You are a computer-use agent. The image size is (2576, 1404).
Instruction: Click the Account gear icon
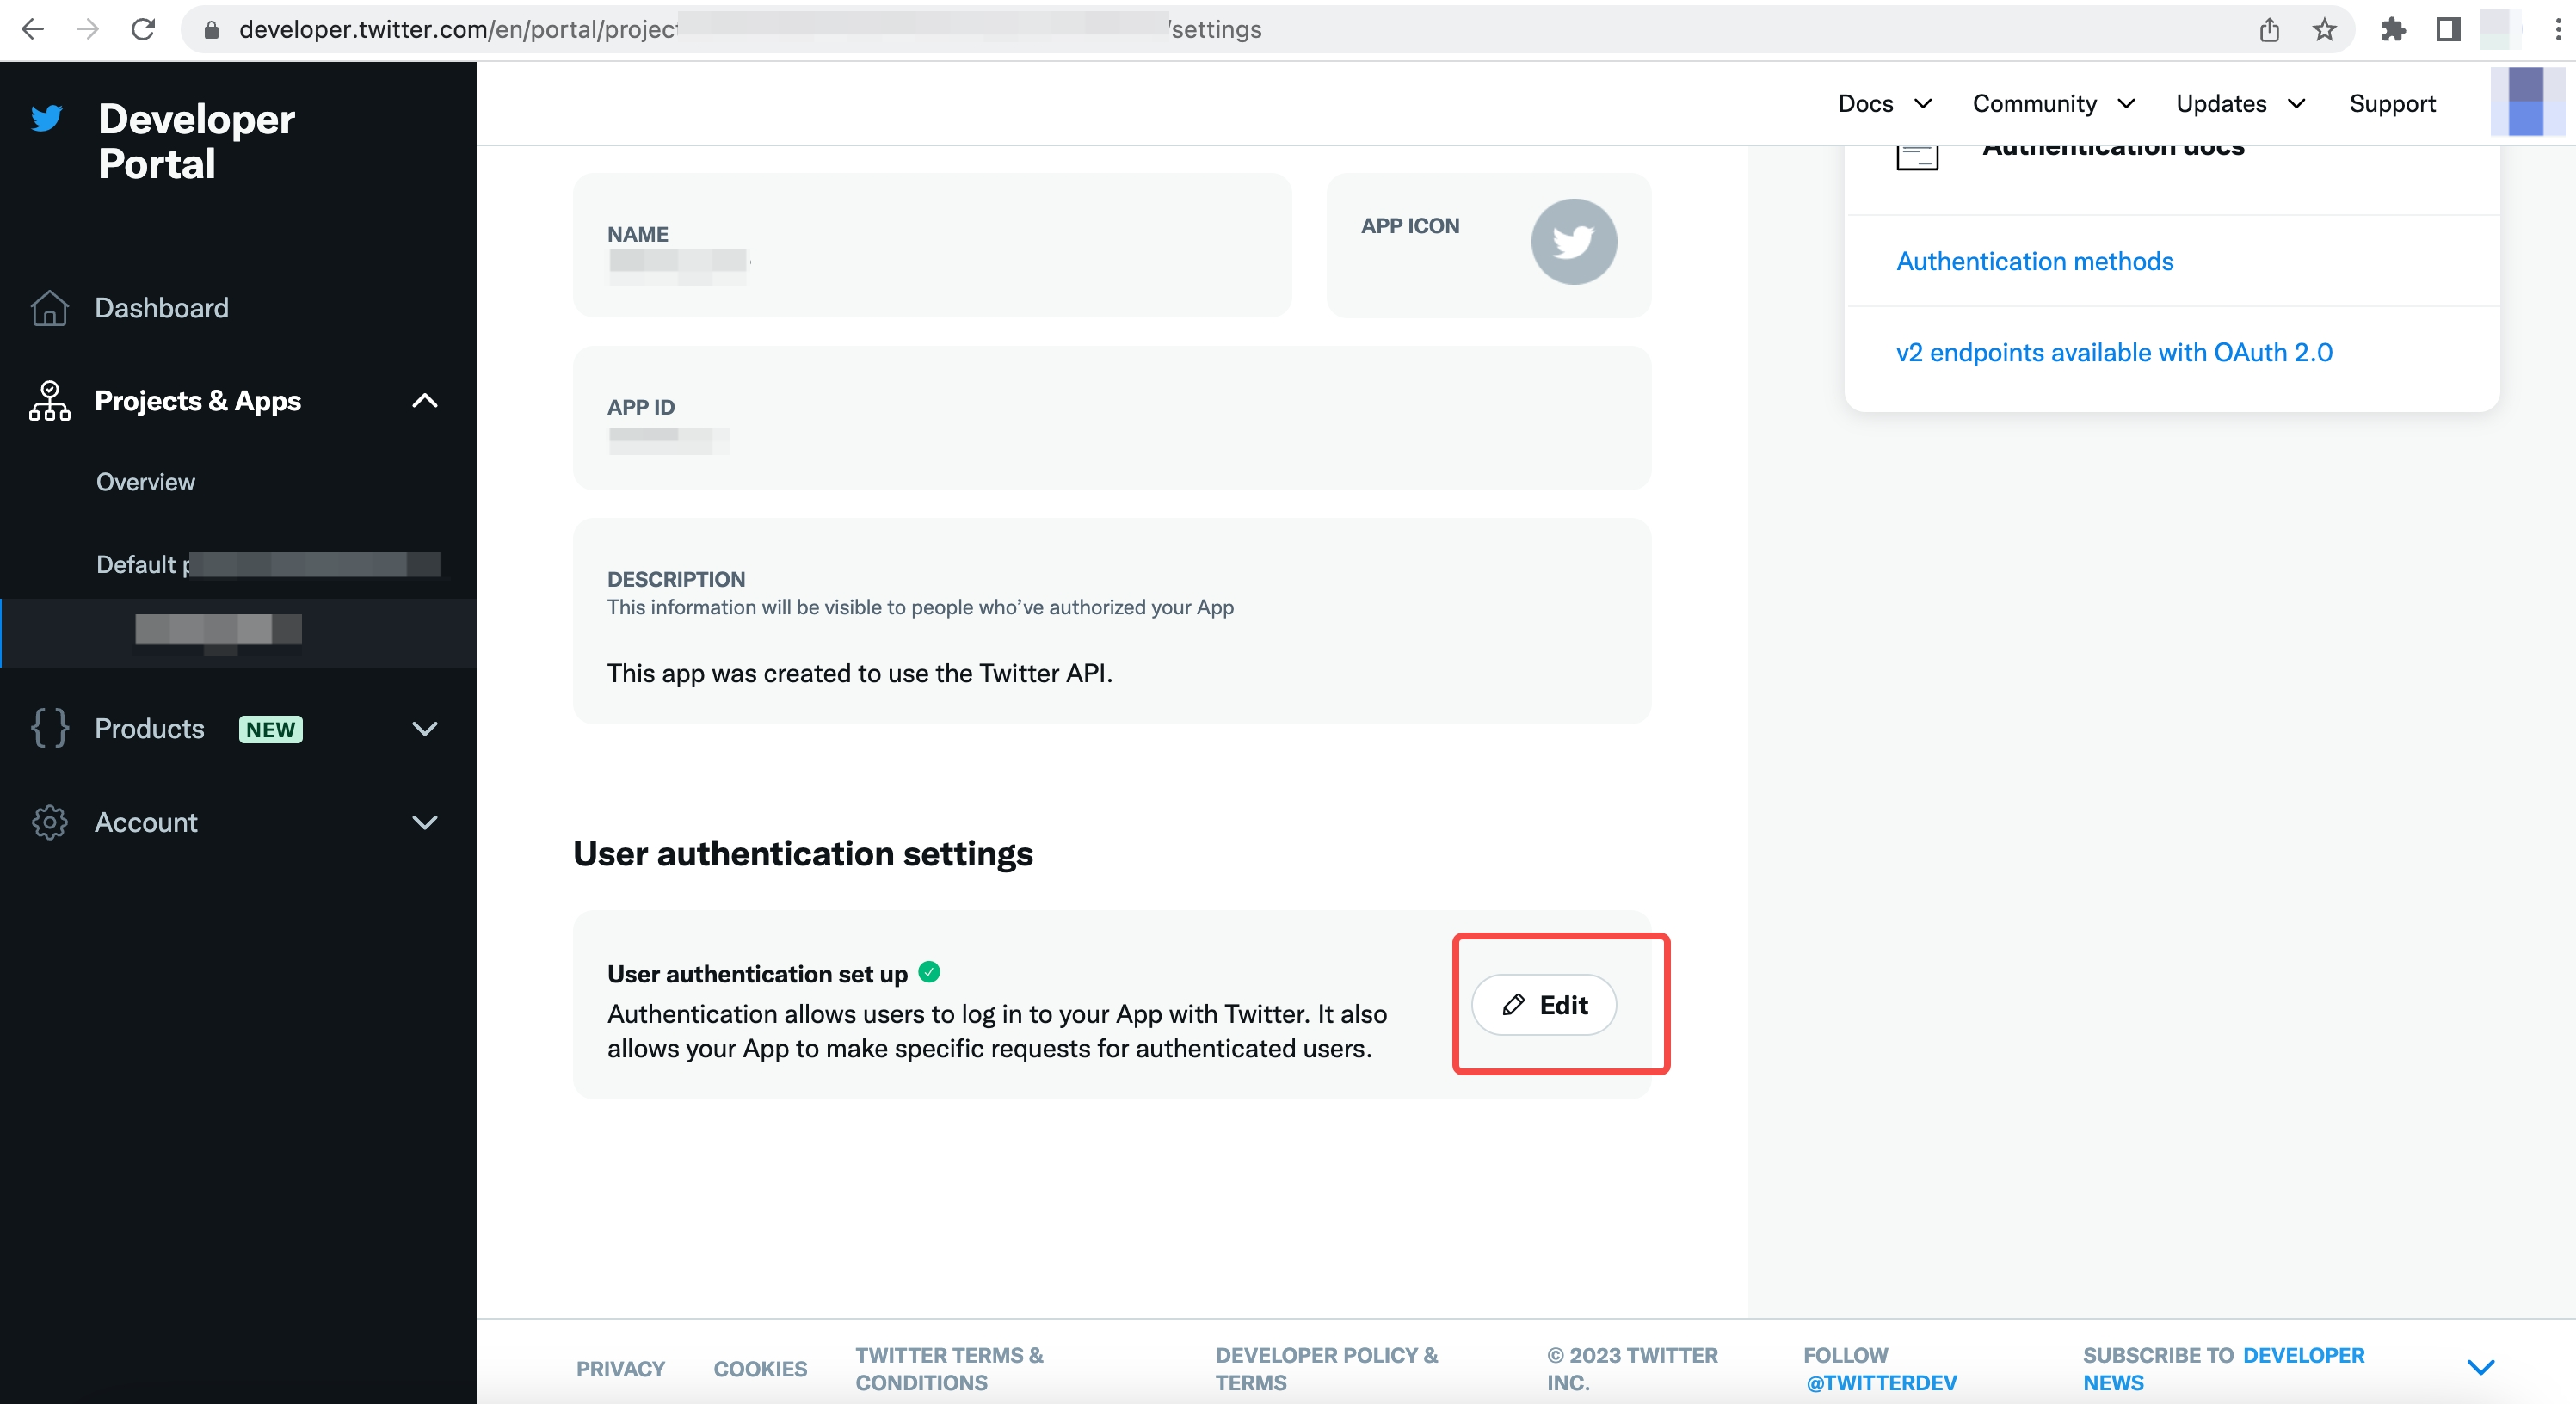(49, 822)
